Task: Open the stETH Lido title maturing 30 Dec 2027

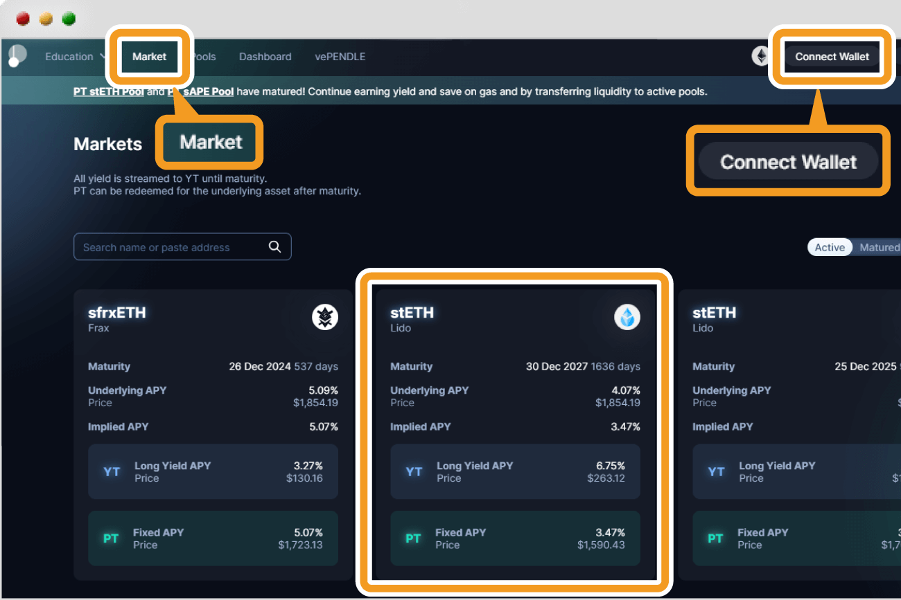Action: [412, 313]
